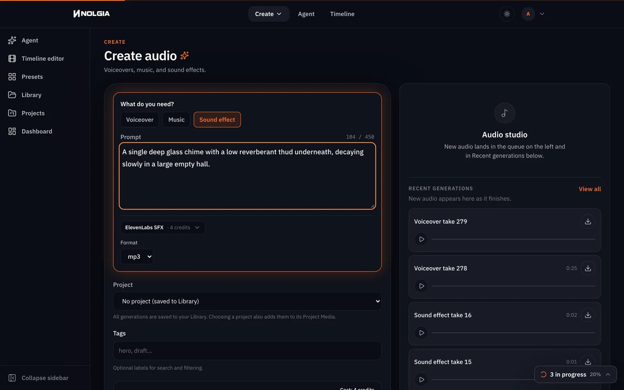Play Voiceover take 278
The image size is (624, 390).
[421, 286]
